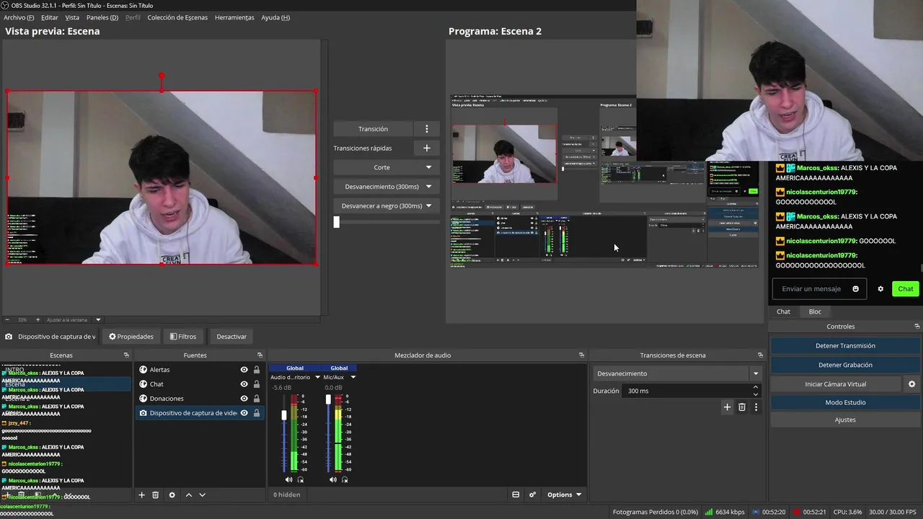923x519 pixels.
Task: Click the desktop audio volume fader handle
Action: click(x=284, y=415)
